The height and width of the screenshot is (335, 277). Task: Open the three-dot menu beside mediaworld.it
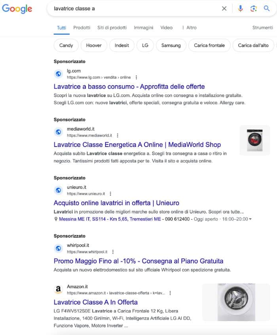[118, 135]
